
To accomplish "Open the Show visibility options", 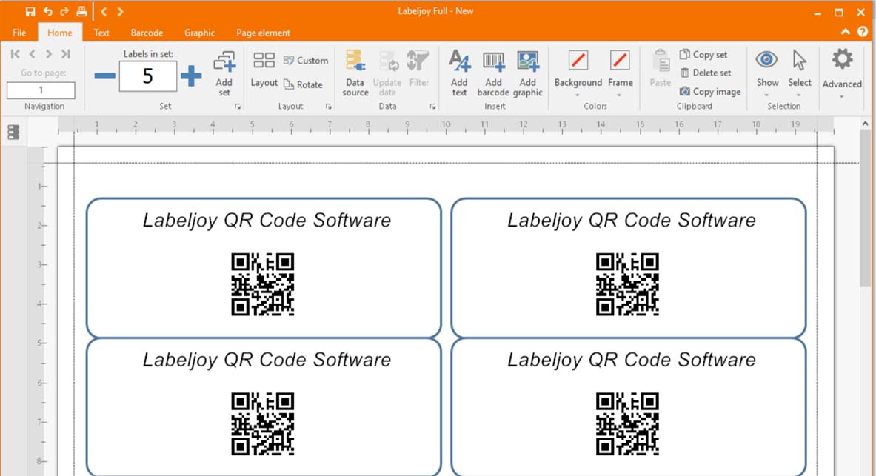I will pos(767,73).
